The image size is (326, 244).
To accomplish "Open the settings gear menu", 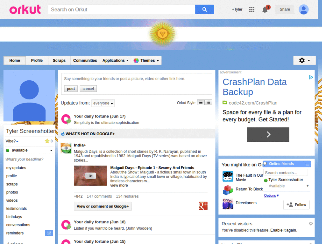I will click(304, 60).
